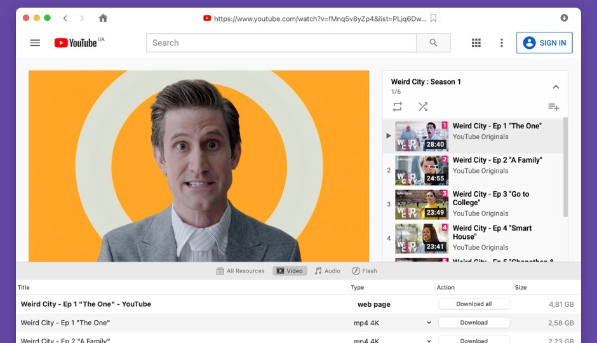Bookmark this page using the bookmark icon
Image resolution: width=597 pixels, height=343 pixels.
point(433,18)
